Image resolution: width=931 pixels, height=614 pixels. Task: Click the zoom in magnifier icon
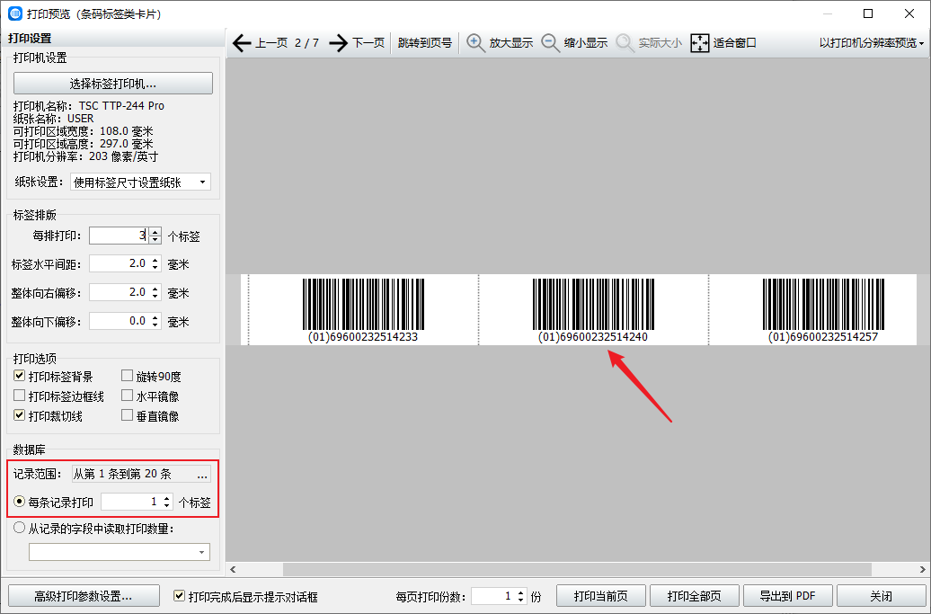[475, 43]
